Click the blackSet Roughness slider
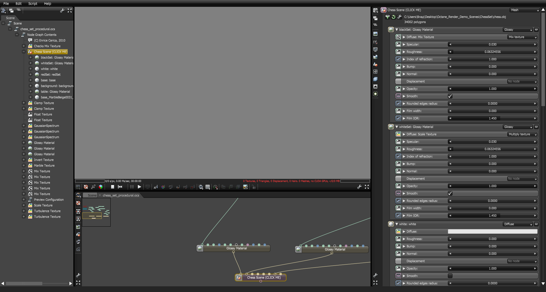The width and height of the screenshot is (546, 292). [x=493, y=52]
